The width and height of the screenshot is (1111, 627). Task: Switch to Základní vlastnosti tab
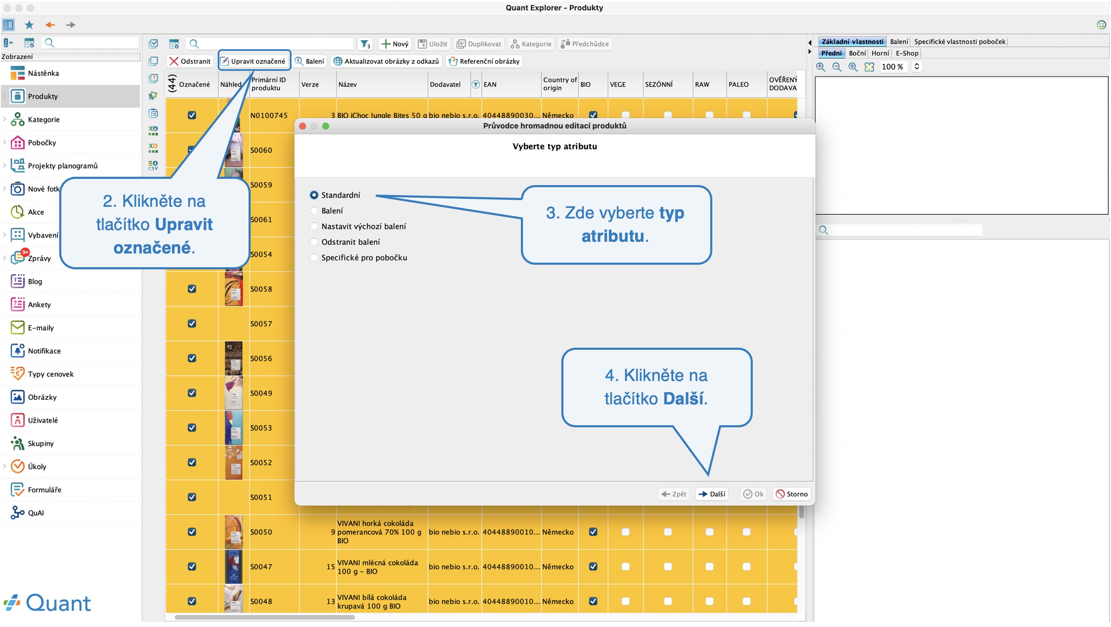tap(852, 41)
